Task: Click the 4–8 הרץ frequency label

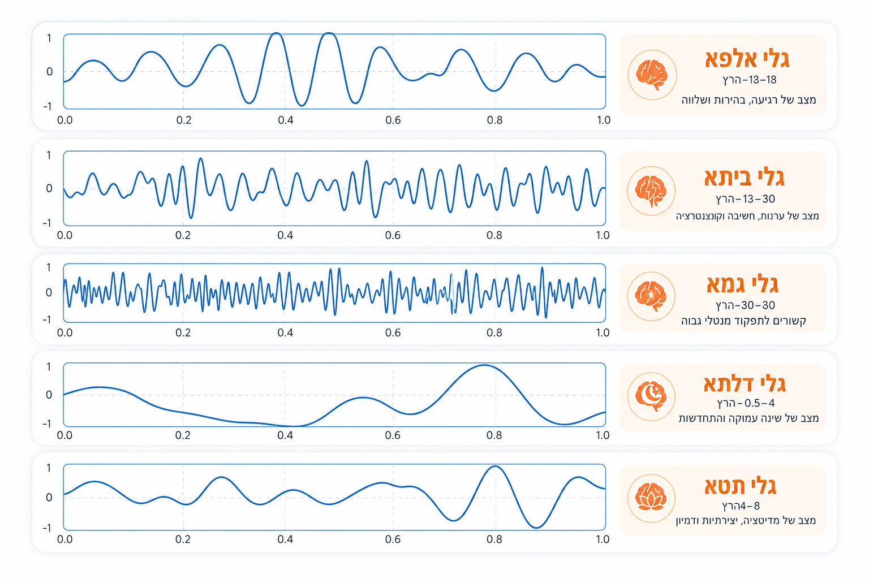Action: tap(741, 506)
